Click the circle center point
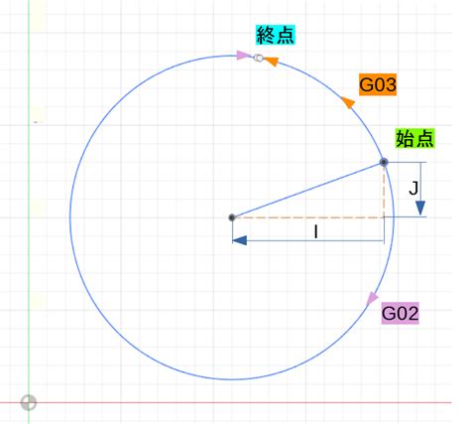Viewport: 470px width, 424px height. pyautogui.click(x=232, y=217)
